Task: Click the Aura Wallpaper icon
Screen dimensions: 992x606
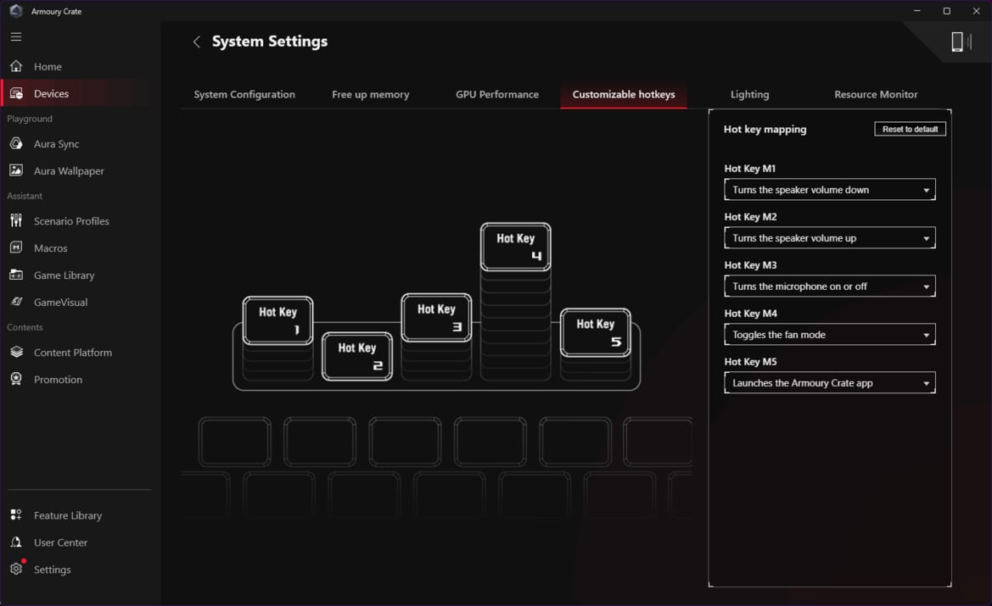Action: (x=16, y=170)
